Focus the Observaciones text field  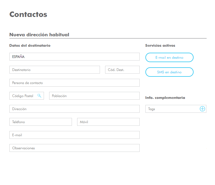75,148
